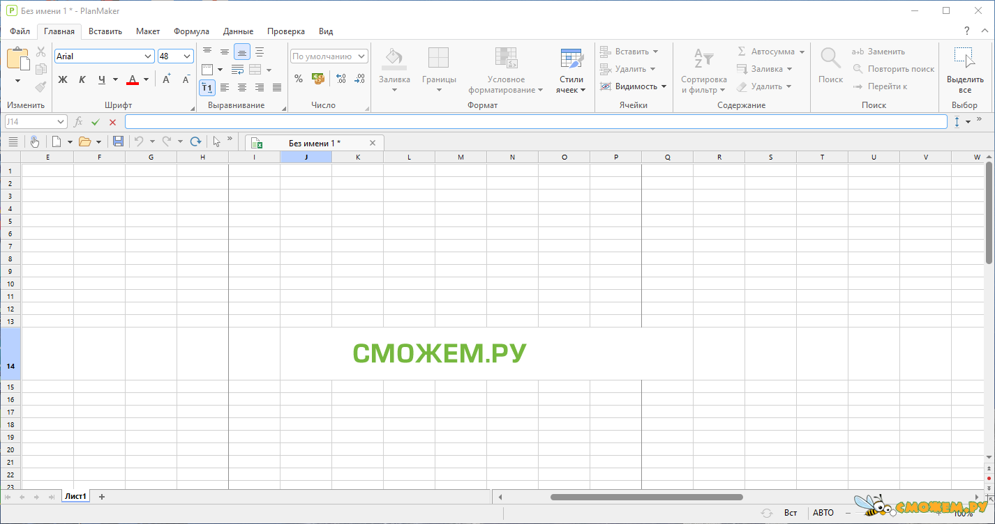
Task: Click the fx insert function icon
Action: [x=78, y=122]
